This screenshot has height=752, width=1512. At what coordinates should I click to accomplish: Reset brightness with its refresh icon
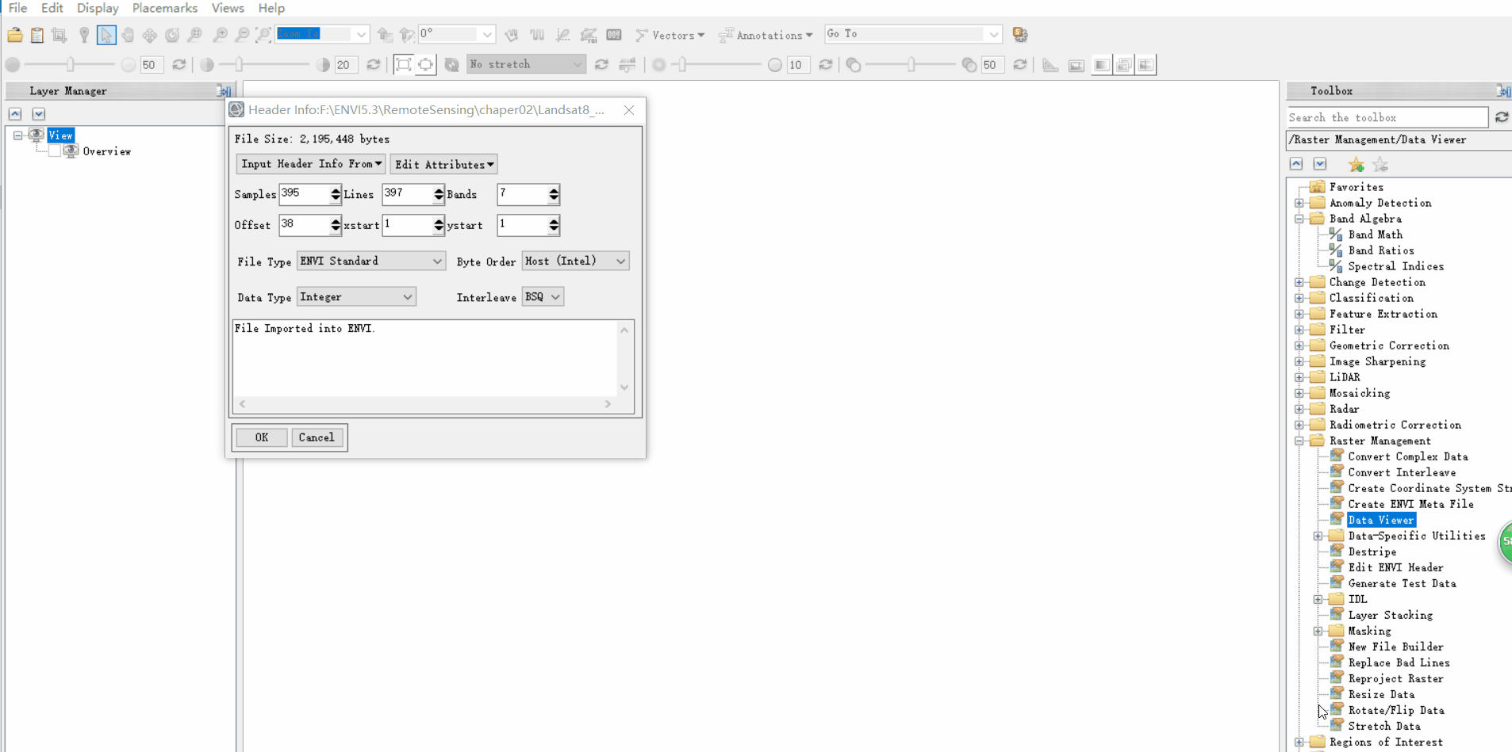(179, 65)
